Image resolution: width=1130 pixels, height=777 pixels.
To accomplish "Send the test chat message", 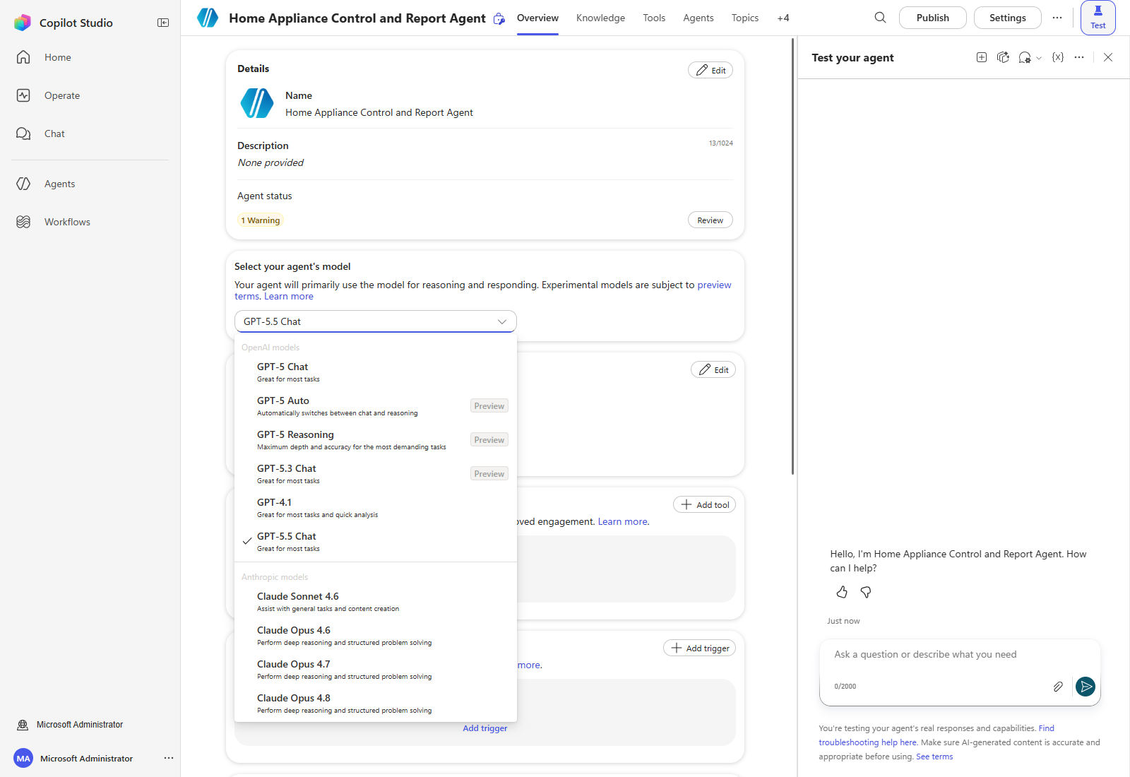I will pyautogui.click(x=1086, y=686).
